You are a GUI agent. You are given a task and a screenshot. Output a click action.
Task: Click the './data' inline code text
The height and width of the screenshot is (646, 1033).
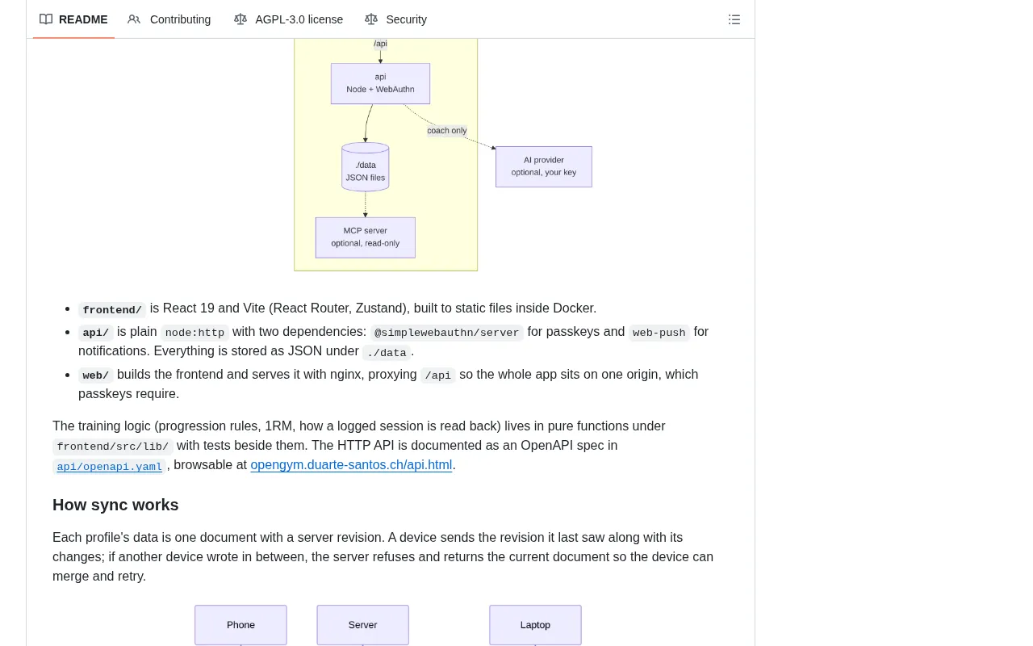[387, 353]
